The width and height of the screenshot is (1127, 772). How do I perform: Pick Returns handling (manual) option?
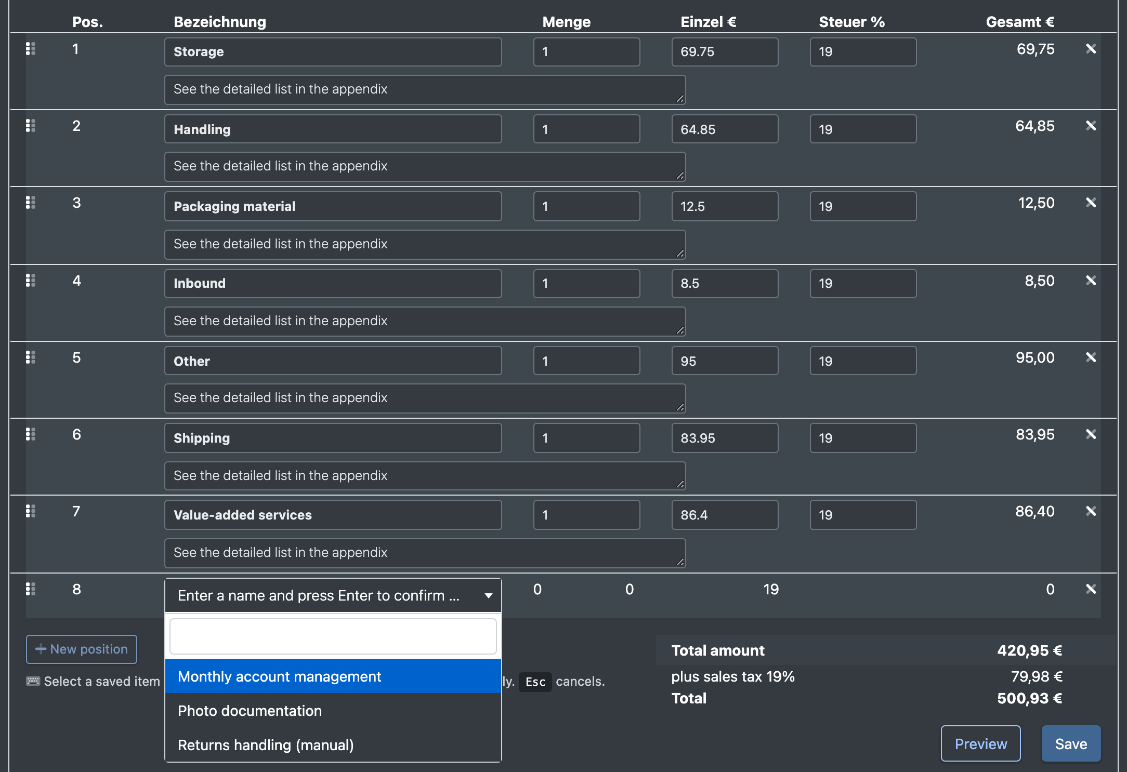point(333,745)
